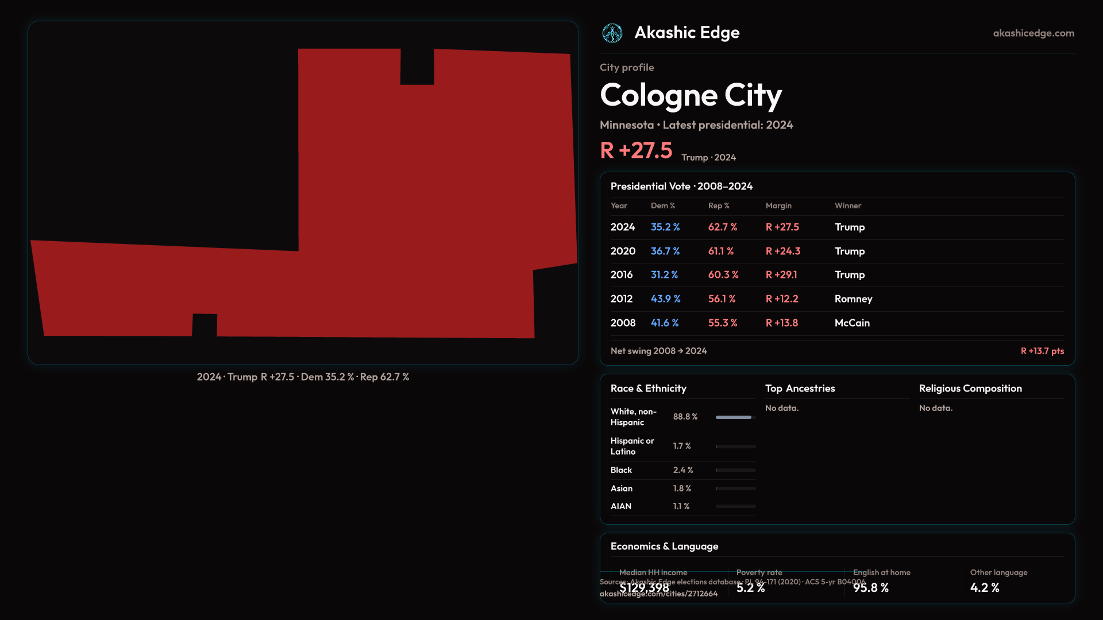
Task: Click the 2012 Romney winner cell
Action: click(x=853, y=299)
